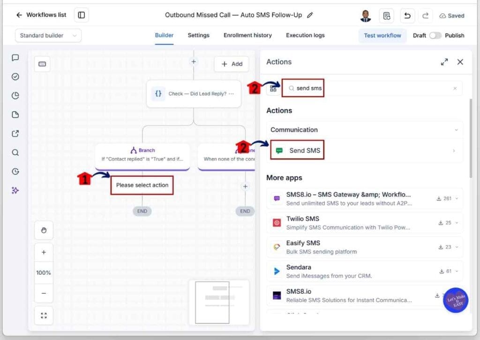Expand the Actions panel to fullscreen
The width and height of the screenshot is (480, 340).
[x=444, y=62]
